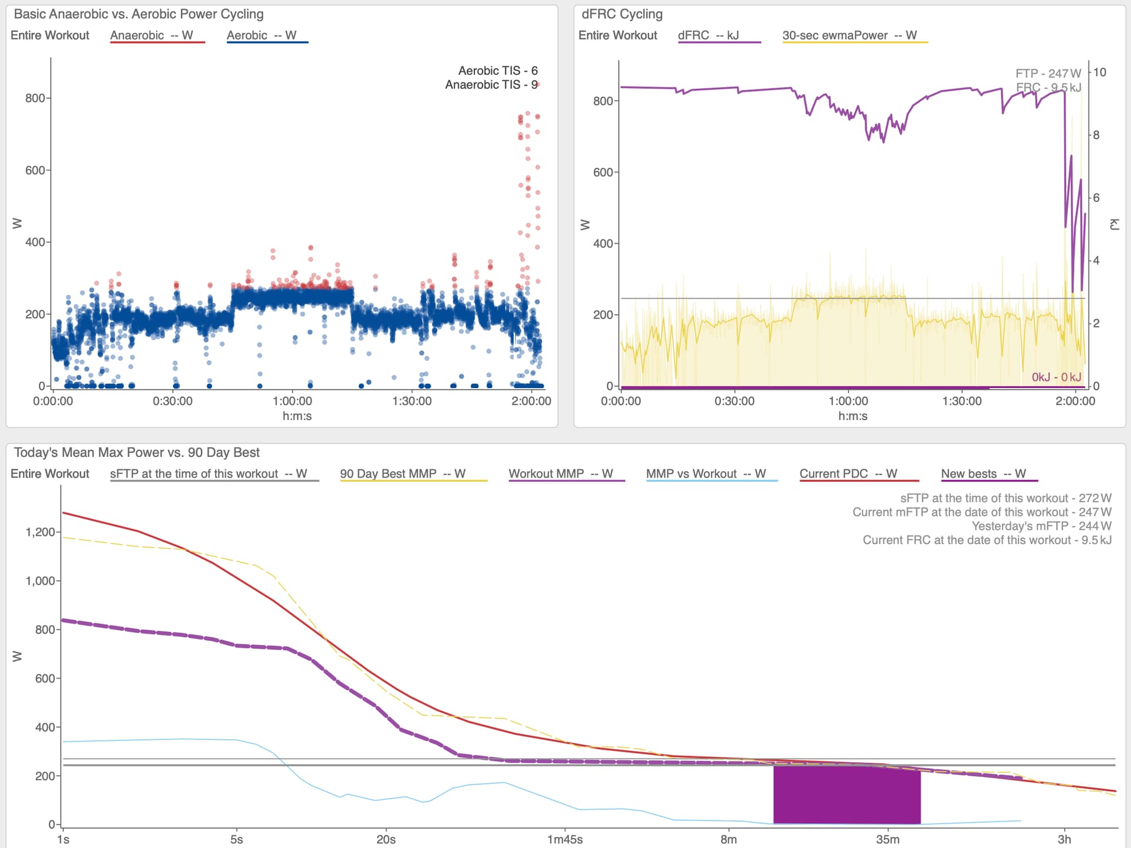This screenshot has width=1131, height=848.
Task: Click the purple New bests shaded bar
Action: [846, 795]
